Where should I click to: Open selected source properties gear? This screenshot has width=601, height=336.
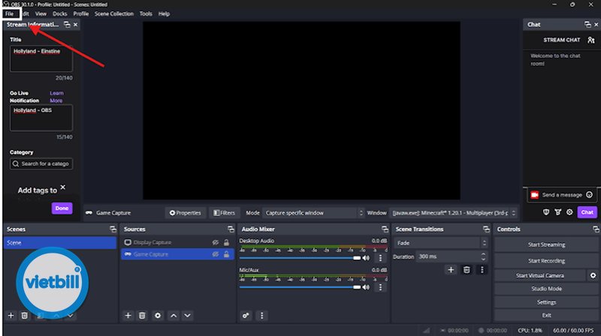point(158,315)
